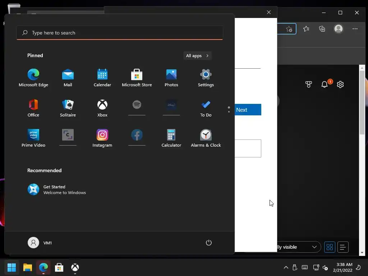The image size is (368, 276).
Task: Open the clock and date flyout
Action: tap(342, 267)
